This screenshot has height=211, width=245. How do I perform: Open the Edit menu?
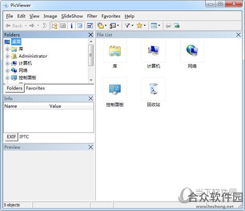click(x=21, y=16)
